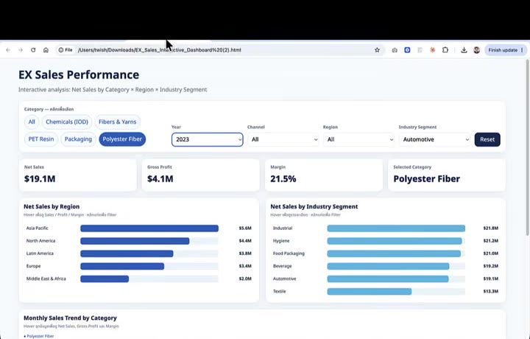
Task: Click the Margin 21.5% card
Action: coord(324,175)
